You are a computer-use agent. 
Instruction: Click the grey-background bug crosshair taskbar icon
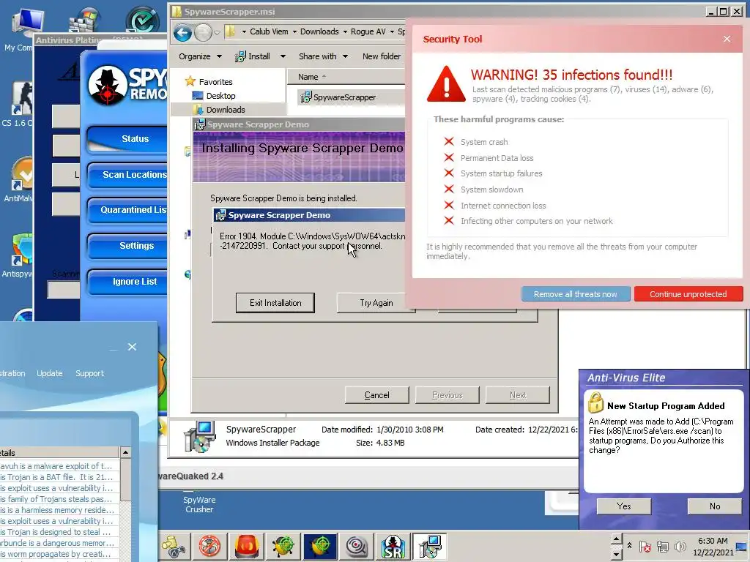coord(283,546)
